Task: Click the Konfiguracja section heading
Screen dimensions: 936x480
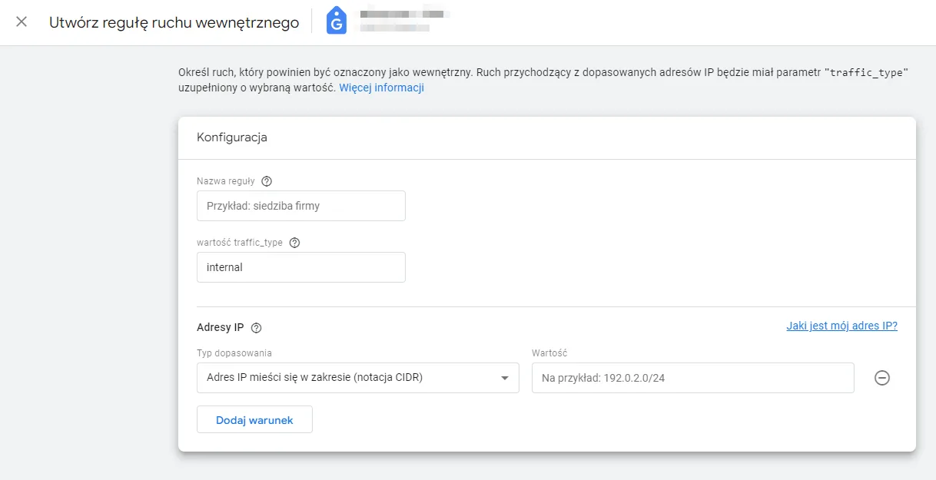Action: 232,137
